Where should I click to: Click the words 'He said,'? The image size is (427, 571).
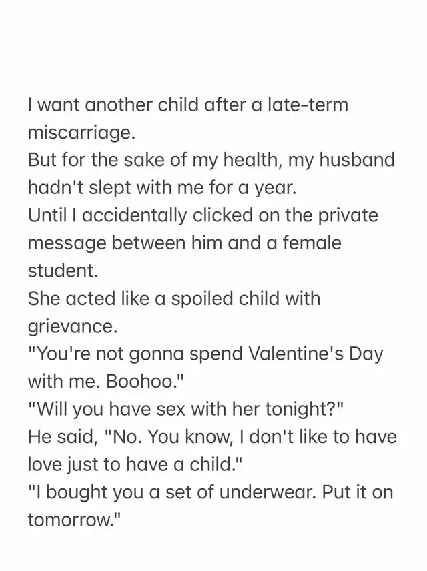(x=63, y=437)
